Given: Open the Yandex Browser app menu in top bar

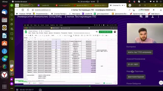Looking at the screenshot, I should click(x=20, y=2).
